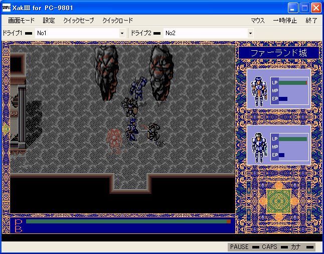324x254 pixels.
Task: Click the 終了 exit button
Action: (311, 21)
